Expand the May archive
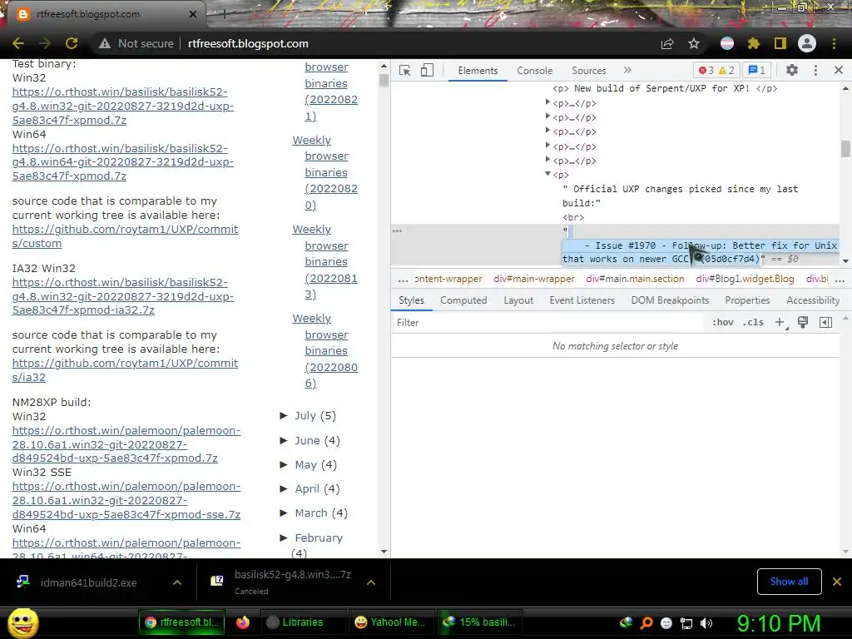This screenshot has height=639, width=852. point(284,464)
